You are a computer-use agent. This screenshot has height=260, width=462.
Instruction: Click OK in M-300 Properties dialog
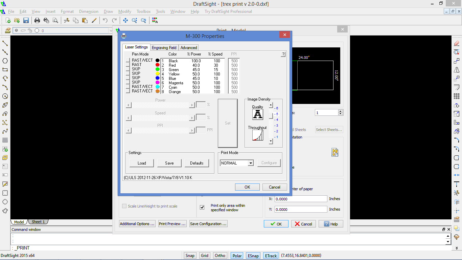247,187
